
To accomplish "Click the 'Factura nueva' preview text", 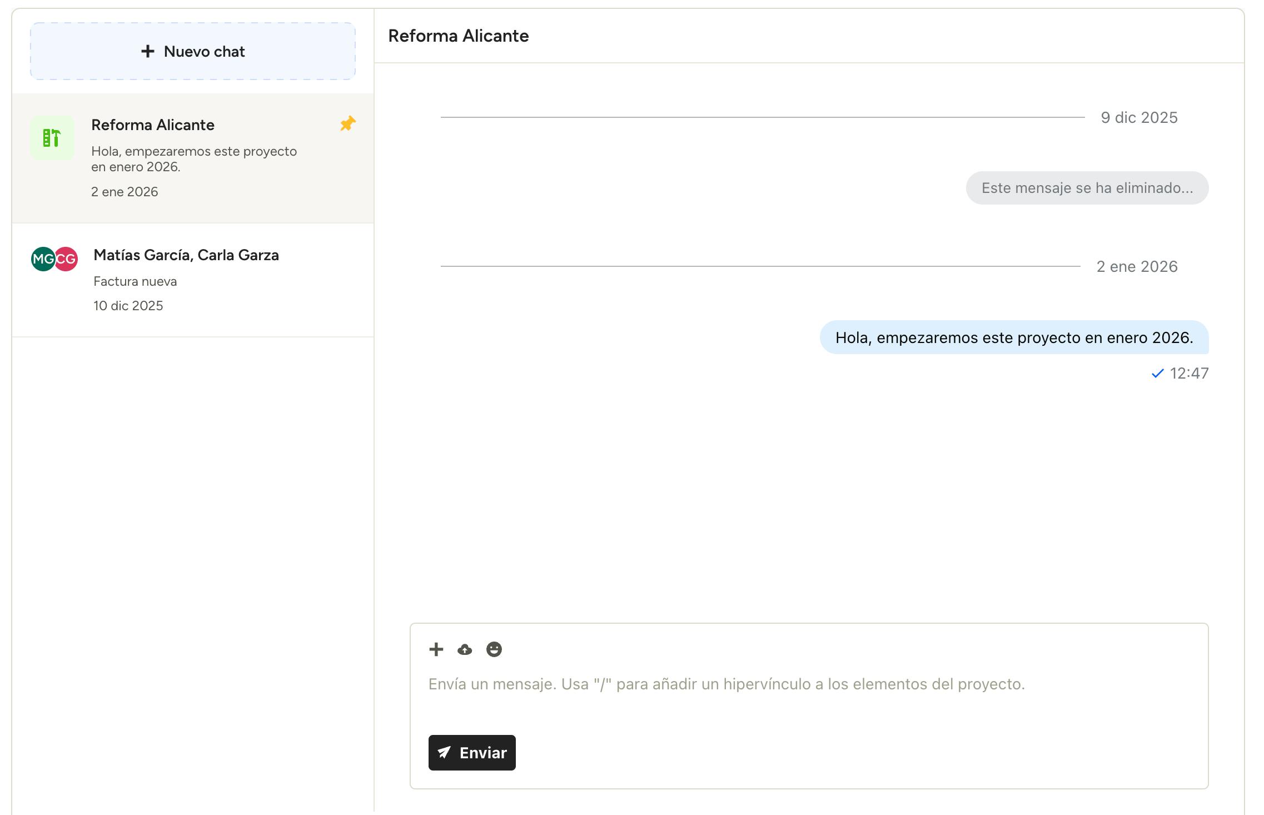I will pyautogui.click(x=135, y=281).
